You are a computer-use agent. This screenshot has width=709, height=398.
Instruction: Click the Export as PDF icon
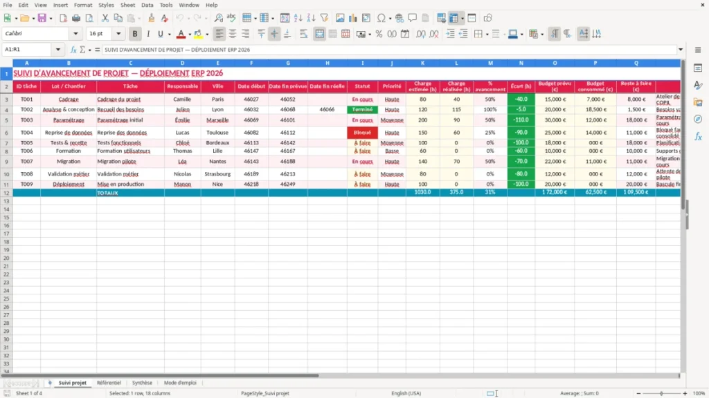[63, 18]
